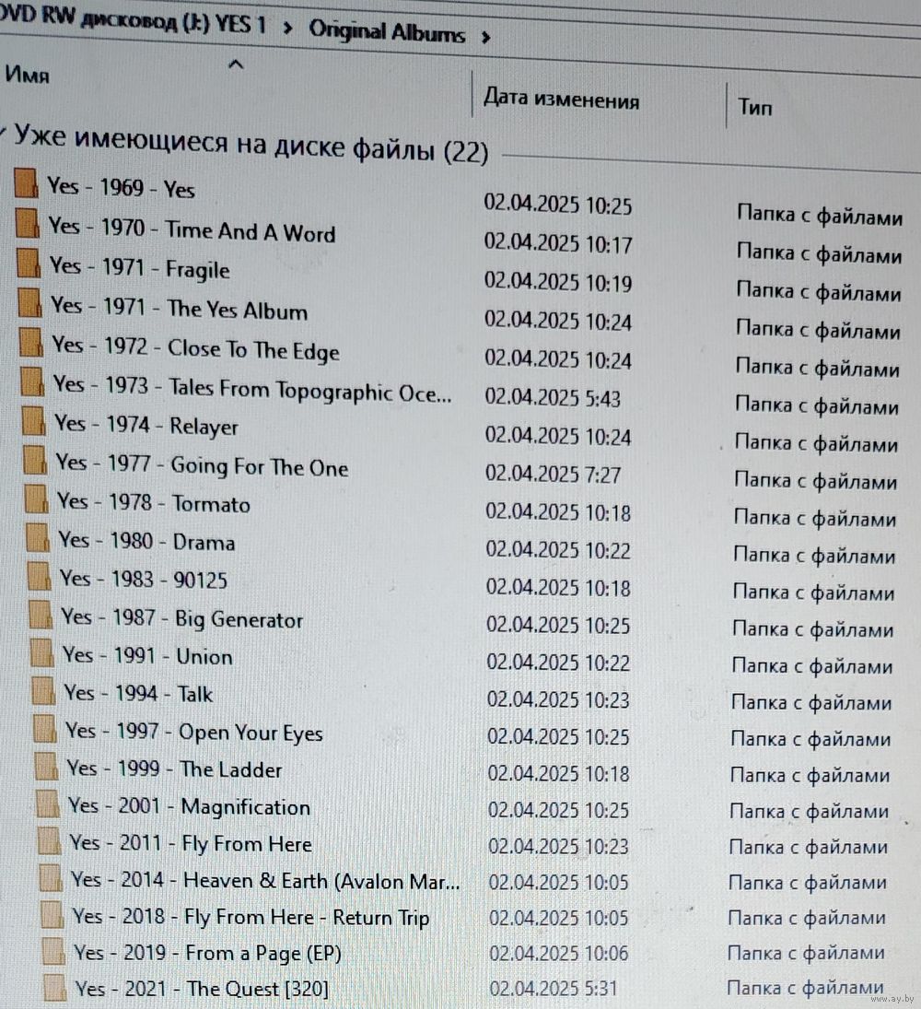Select the Open Your Eyes folder icon
921x1009 pixels.
[44, 729]
